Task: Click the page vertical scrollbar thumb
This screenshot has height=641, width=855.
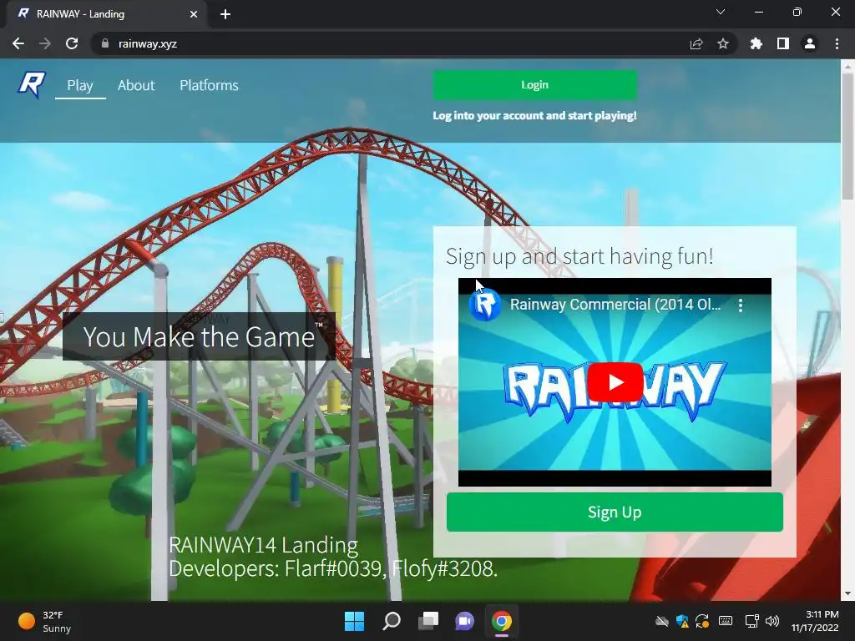Action: click(848, 136)
